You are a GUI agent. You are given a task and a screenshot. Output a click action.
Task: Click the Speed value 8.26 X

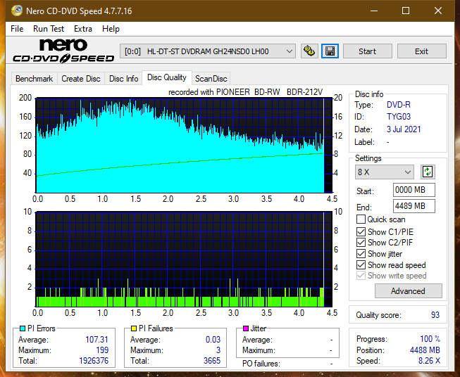[x=429, y=361]
